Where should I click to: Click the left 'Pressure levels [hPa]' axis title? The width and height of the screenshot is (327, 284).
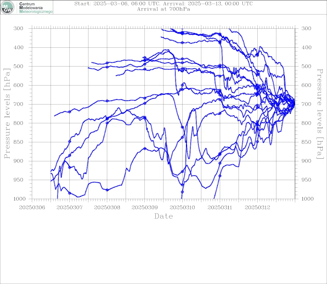pyautogui.click(x=7, y=114)
